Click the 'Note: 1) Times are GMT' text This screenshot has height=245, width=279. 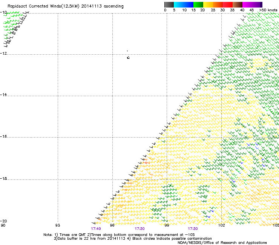click(65, 235)
